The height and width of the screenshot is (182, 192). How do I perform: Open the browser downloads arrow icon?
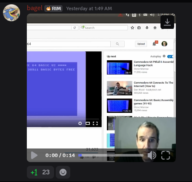pos(147,28)
